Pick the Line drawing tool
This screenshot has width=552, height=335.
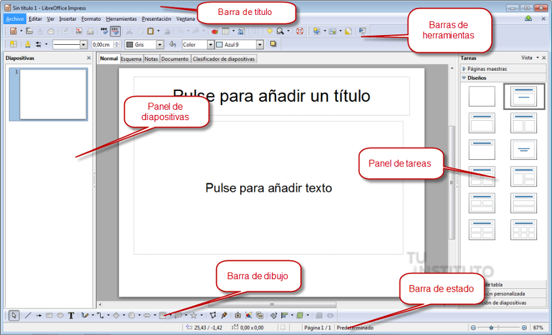(27, 316)
